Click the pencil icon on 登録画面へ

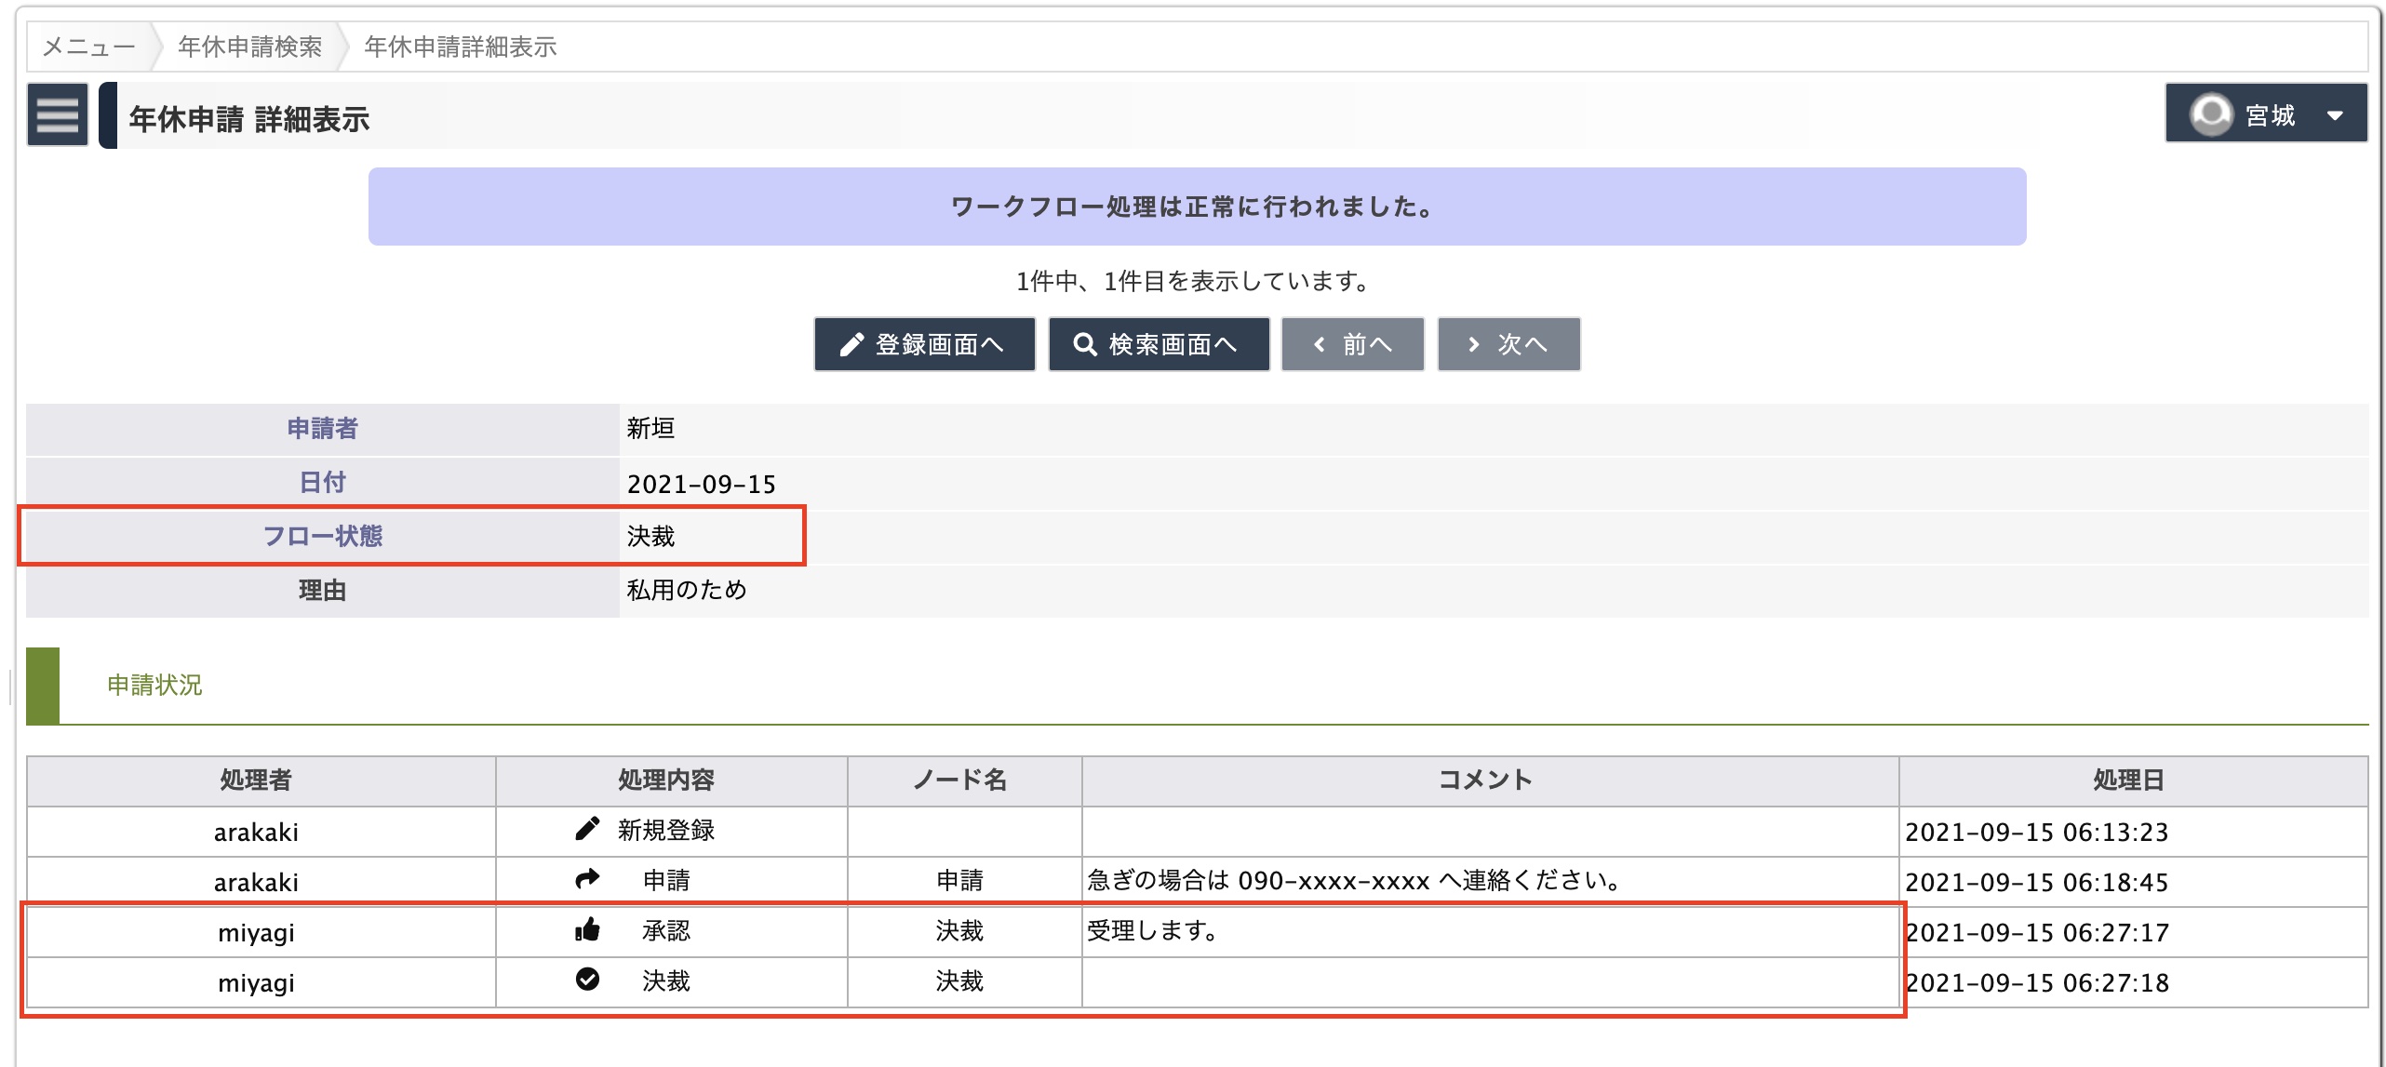(x=851, y=344)
